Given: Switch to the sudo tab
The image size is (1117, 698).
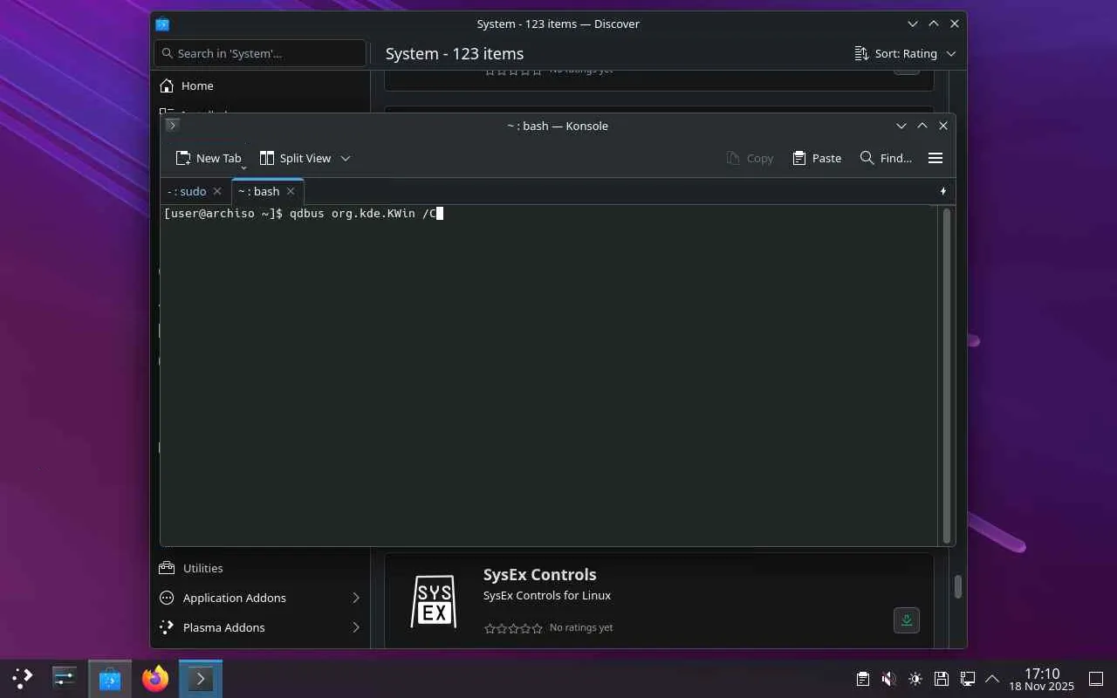Looking at the screenshot, I should (x=187, y=191).
